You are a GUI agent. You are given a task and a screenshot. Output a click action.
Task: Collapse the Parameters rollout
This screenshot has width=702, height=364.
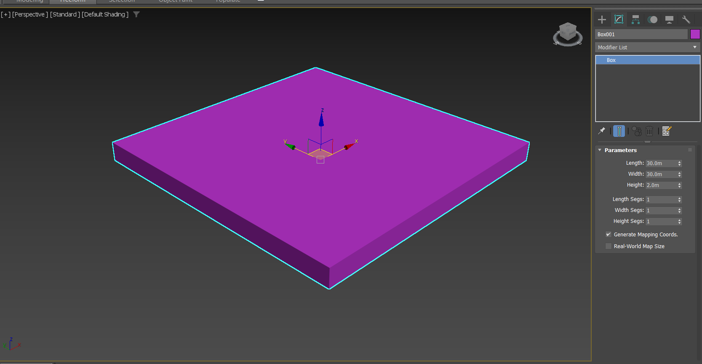[x=600, y=150]
